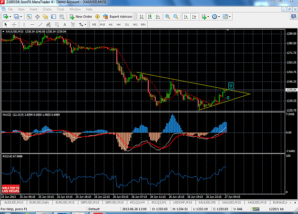
Task: Click the New Order button
Action: (x=81, y=17)
